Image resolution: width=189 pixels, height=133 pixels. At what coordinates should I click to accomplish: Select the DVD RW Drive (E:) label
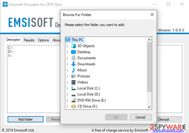point(92,100)
